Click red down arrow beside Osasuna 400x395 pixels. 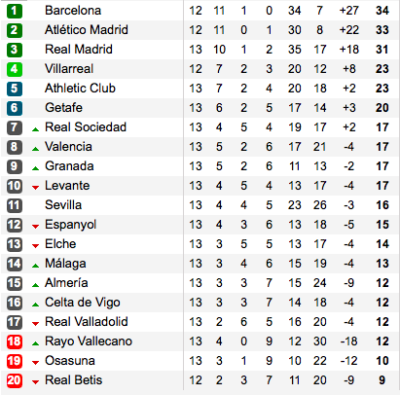pos(35,363)
